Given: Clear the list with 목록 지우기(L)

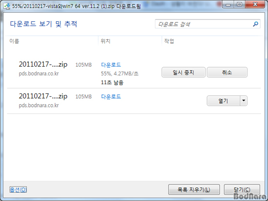Looking at the screenshot, I should point(194,189).
